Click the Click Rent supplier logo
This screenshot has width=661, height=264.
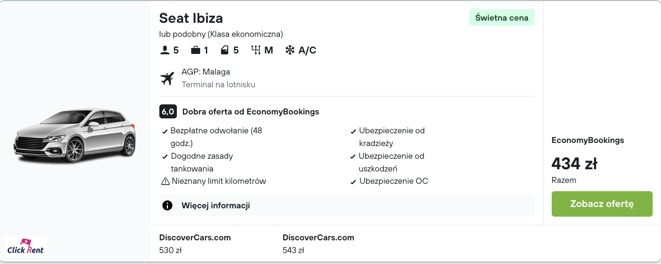coord(26,246)
